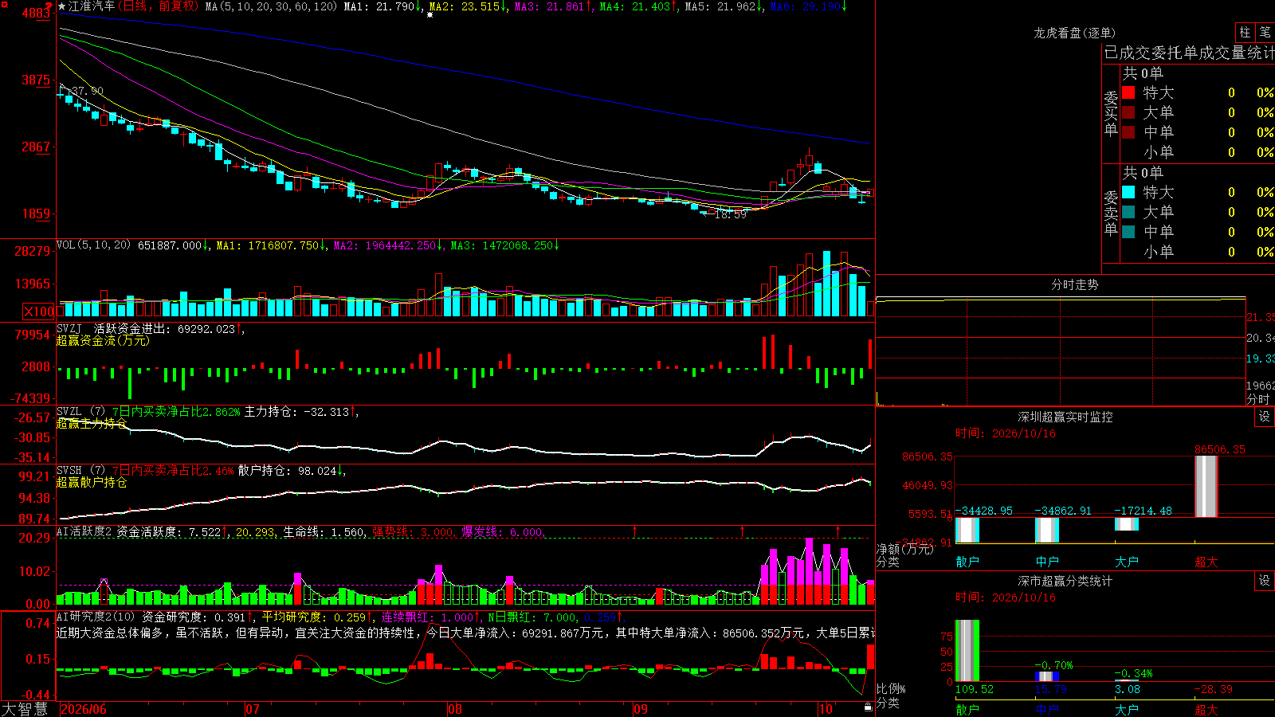
Task: Click the 09 month marker on time axis
Action: point(641,709)
